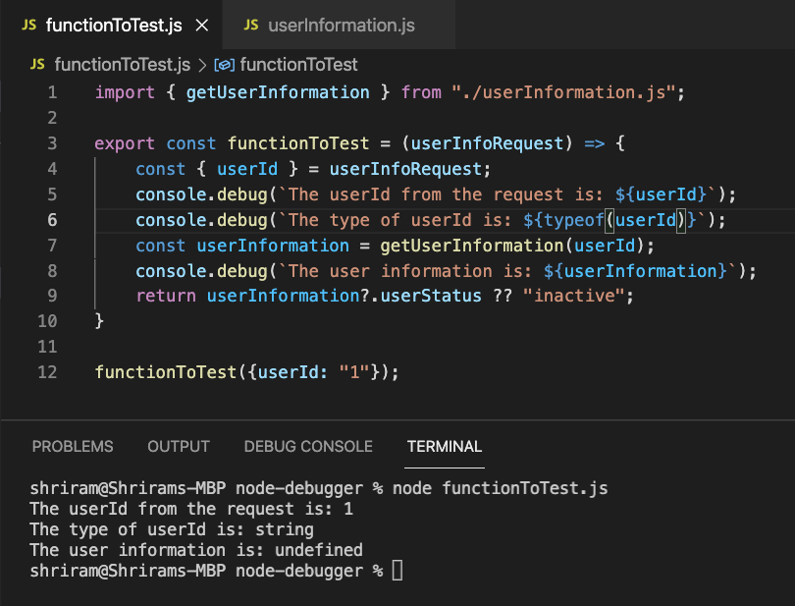Open the PROBLEMS panel tab
The height and width of the screenshot is (606, 795).
click(73, 446)
